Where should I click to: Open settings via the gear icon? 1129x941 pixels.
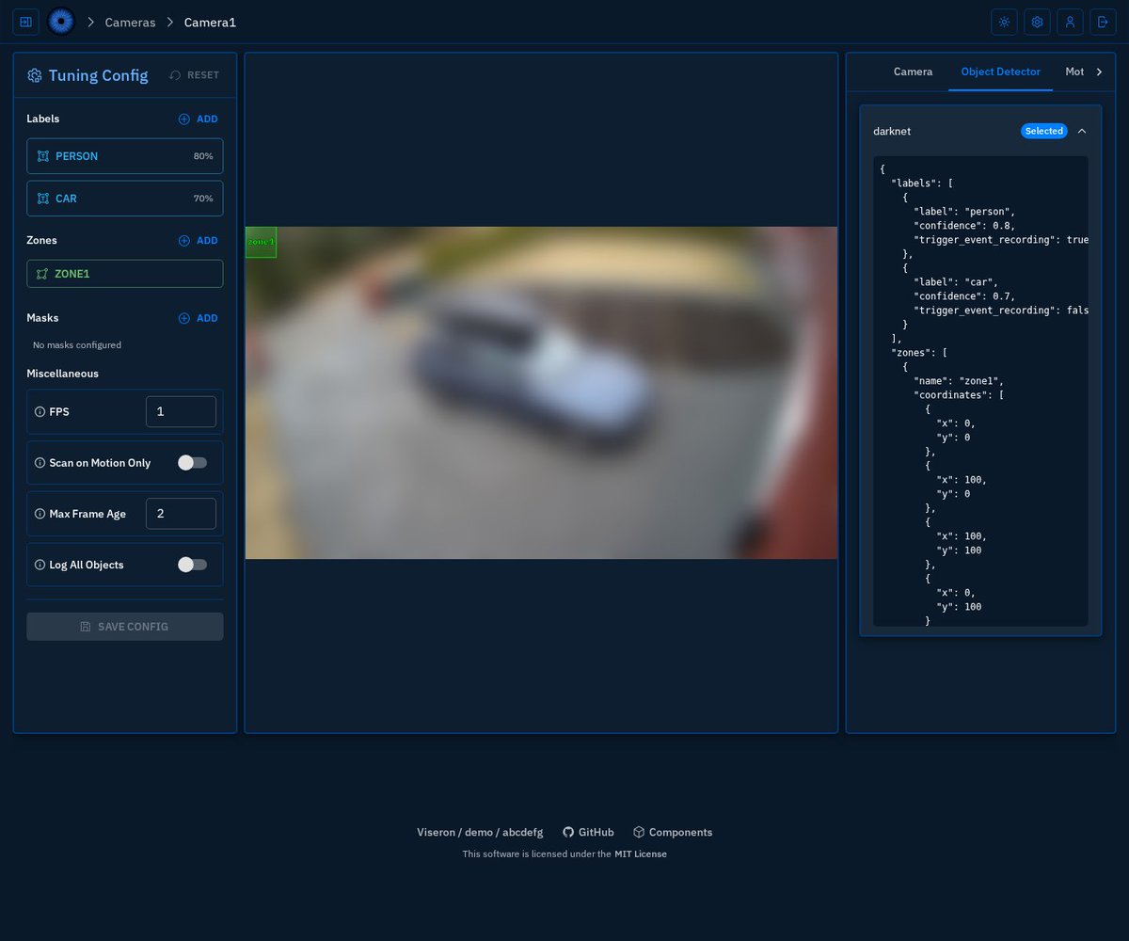pyautogui.click(x=1038, y=22)
